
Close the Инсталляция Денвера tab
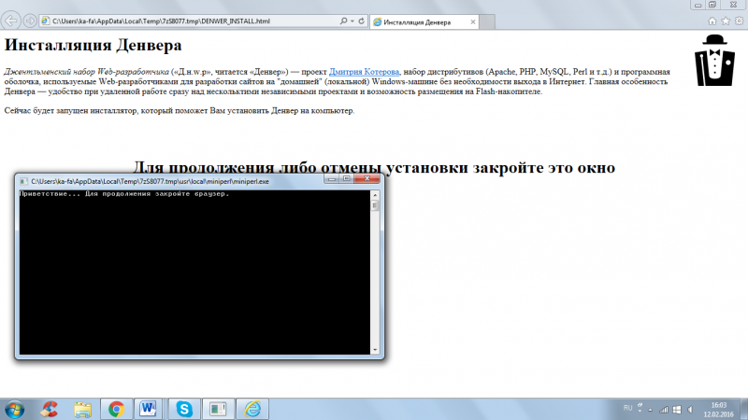[x=473, y=21]
